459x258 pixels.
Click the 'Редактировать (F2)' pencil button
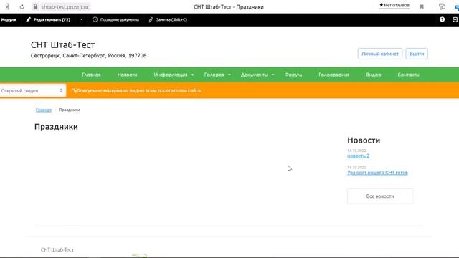[48, 19]
